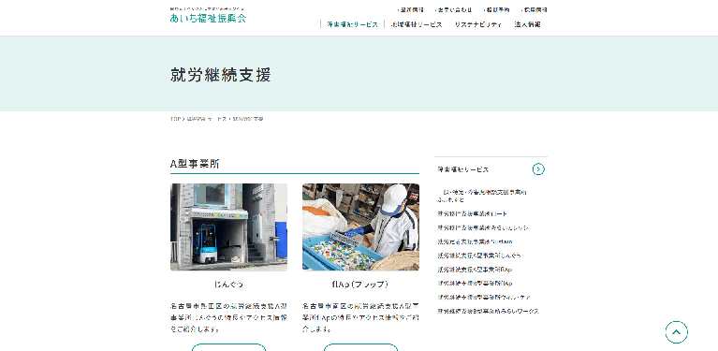Screen dimensions: 718x351
Task: Open the お問い合わせ link in the header
Action: [x=454, y=9]
